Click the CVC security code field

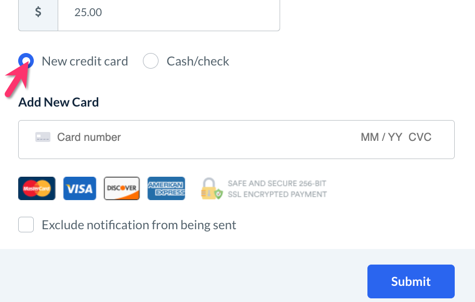coord(420,137)
